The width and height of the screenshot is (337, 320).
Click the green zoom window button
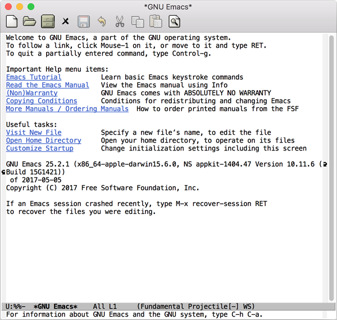click(31, 7)
